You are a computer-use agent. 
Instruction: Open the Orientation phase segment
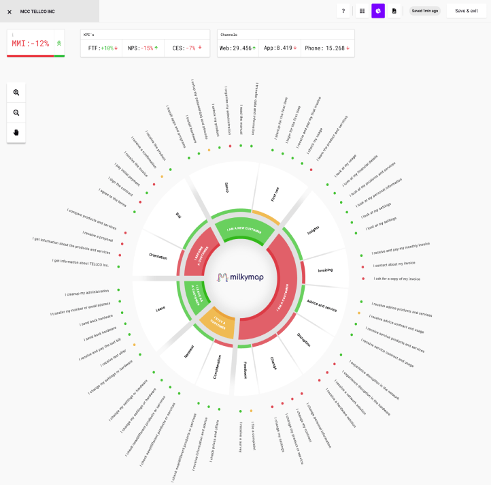pyautogui.click(x=158, y=256)
